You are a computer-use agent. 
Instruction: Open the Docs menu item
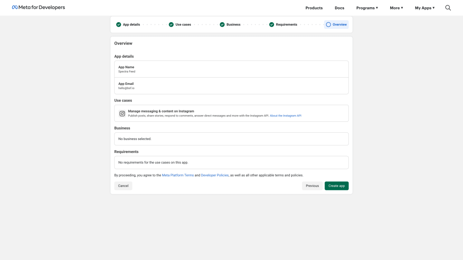point(339,8)
